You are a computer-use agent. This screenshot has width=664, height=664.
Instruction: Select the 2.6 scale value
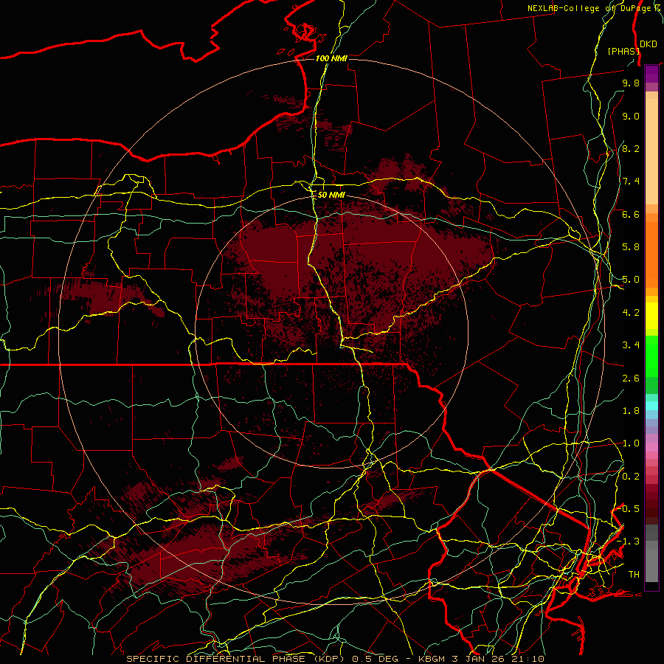631,378
